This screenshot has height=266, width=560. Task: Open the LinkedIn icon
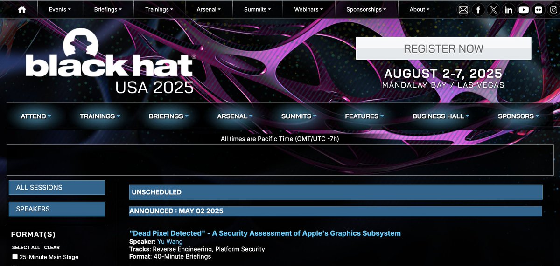[509, 9]
